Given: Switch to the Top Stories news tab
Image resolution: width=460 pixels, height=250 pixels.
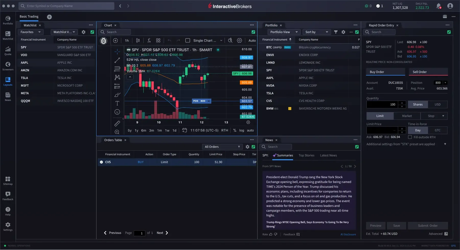Looking at the screenshot, I should click(306, 155).
